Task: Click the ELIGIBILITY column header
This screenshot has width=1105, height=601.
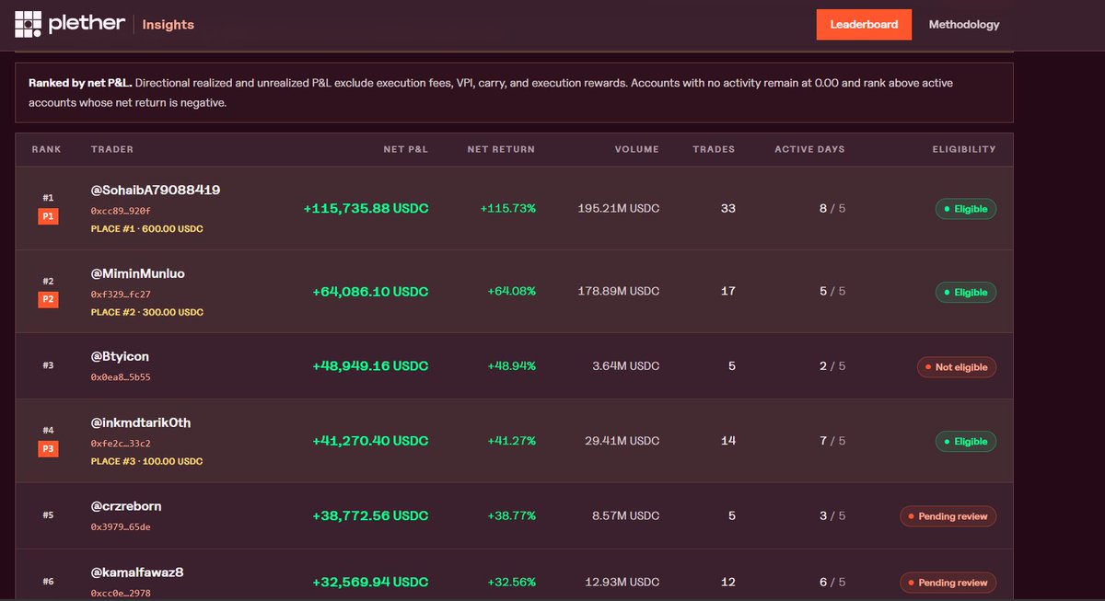Action: [964, 149]
